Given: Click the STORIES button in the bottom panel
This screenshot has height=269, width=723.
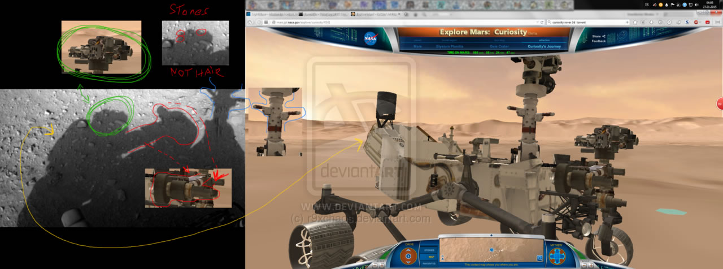Looking at the screenshot, I should [x=429, y=250].
